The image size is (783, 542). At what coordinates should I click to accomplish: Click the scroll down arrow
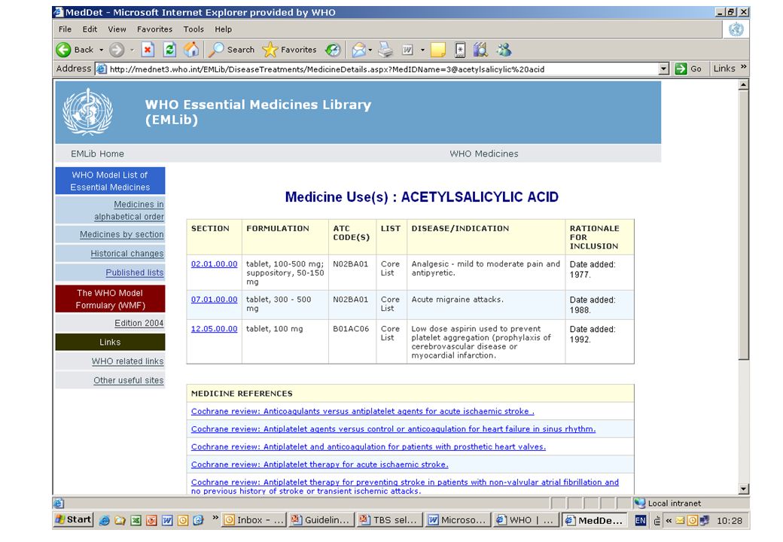tap(744, 489)
